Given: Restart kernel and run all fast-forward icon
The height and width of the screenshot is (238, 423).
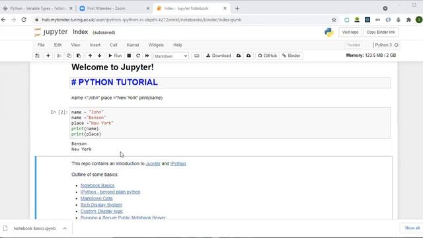Looking at the screenshot, I should tap(147, 56).
